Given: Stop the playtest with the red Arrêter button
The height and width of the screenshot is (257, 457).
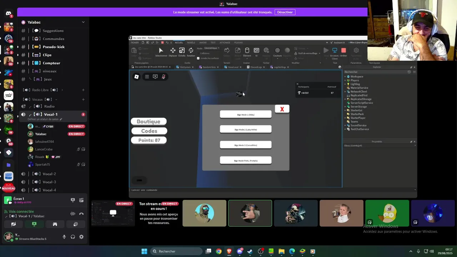Looking at the screenshot, I should pos(343,52).
